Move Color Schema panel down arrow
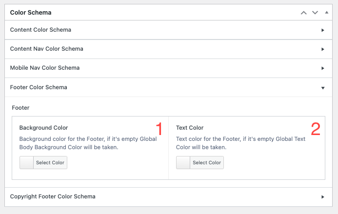Screen dimensions: 338x214 coord(315,13)
